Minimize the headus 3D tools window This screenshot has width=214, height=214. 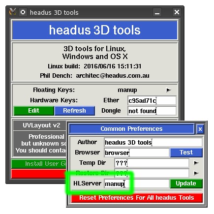(157, 12)
